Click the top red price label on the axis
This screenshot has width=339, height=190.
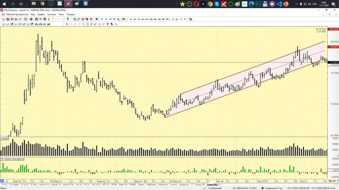pos(333,29)
